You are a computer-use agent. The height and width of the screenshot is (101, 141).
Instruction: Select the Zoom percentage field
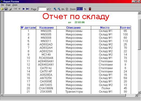click(80, 9)
